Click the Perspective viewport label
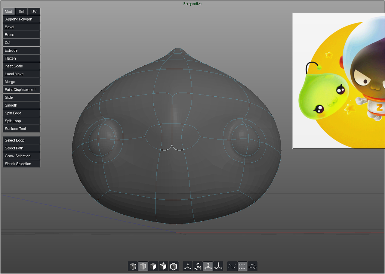The width and height of the screenshot is (385, 274). coord(192,4)
